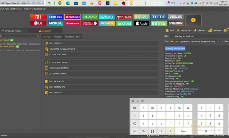Run [EDL] FACTORY RESET
This screenshot has width=229, height=138.
point(101,55)
